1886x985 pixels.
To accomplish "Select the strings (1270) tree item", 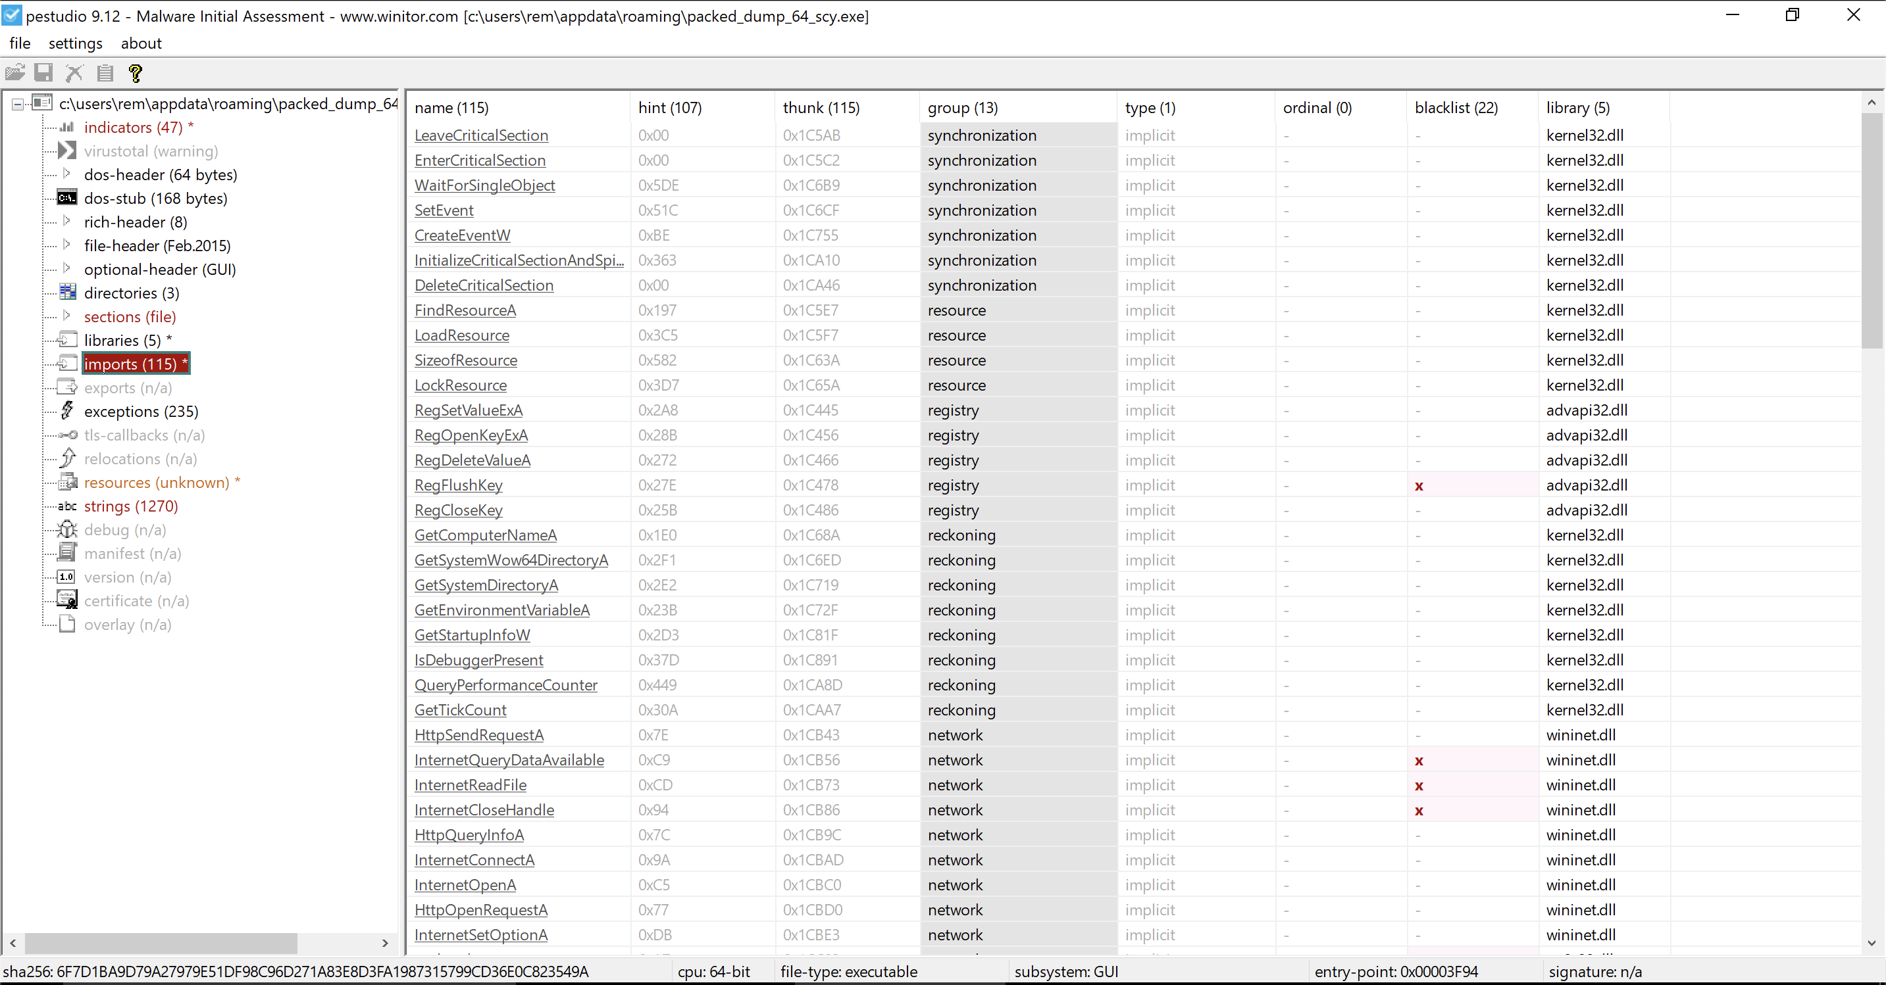I will click(x=131, y=506).
